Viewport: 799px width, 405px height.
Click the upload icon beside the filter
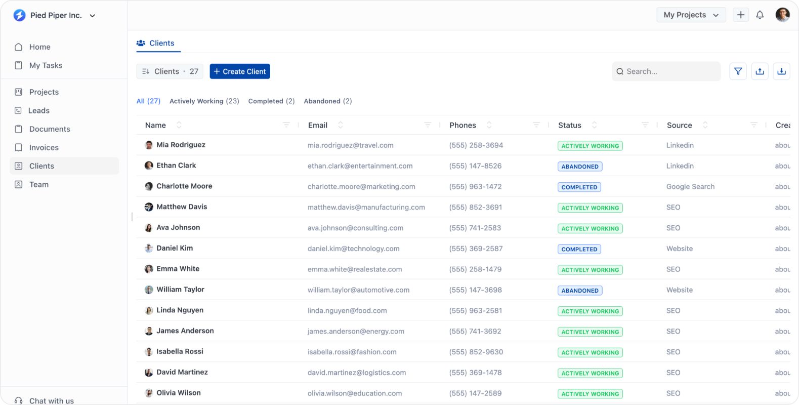click(760, 71)
